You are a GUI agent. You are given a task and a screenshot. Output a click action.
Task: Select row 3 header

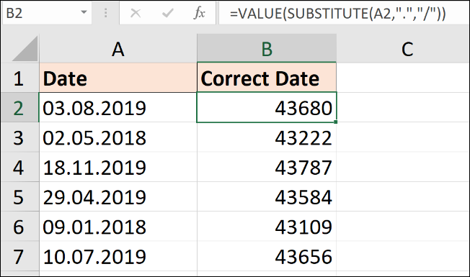[x=19, y=137]
